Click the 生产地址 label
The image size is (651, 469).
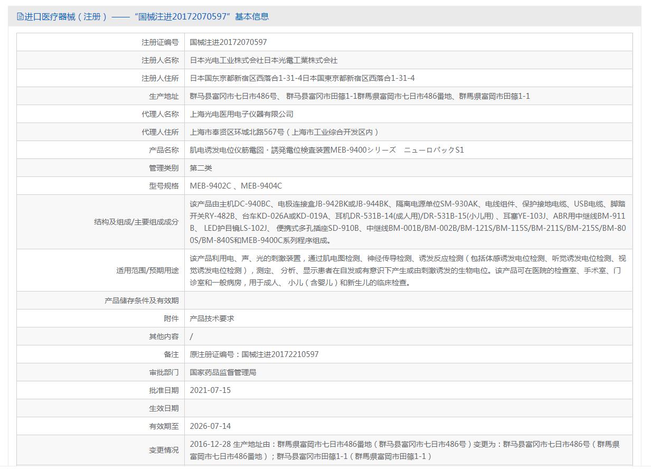pyautogui.click(x=164, y=96)
